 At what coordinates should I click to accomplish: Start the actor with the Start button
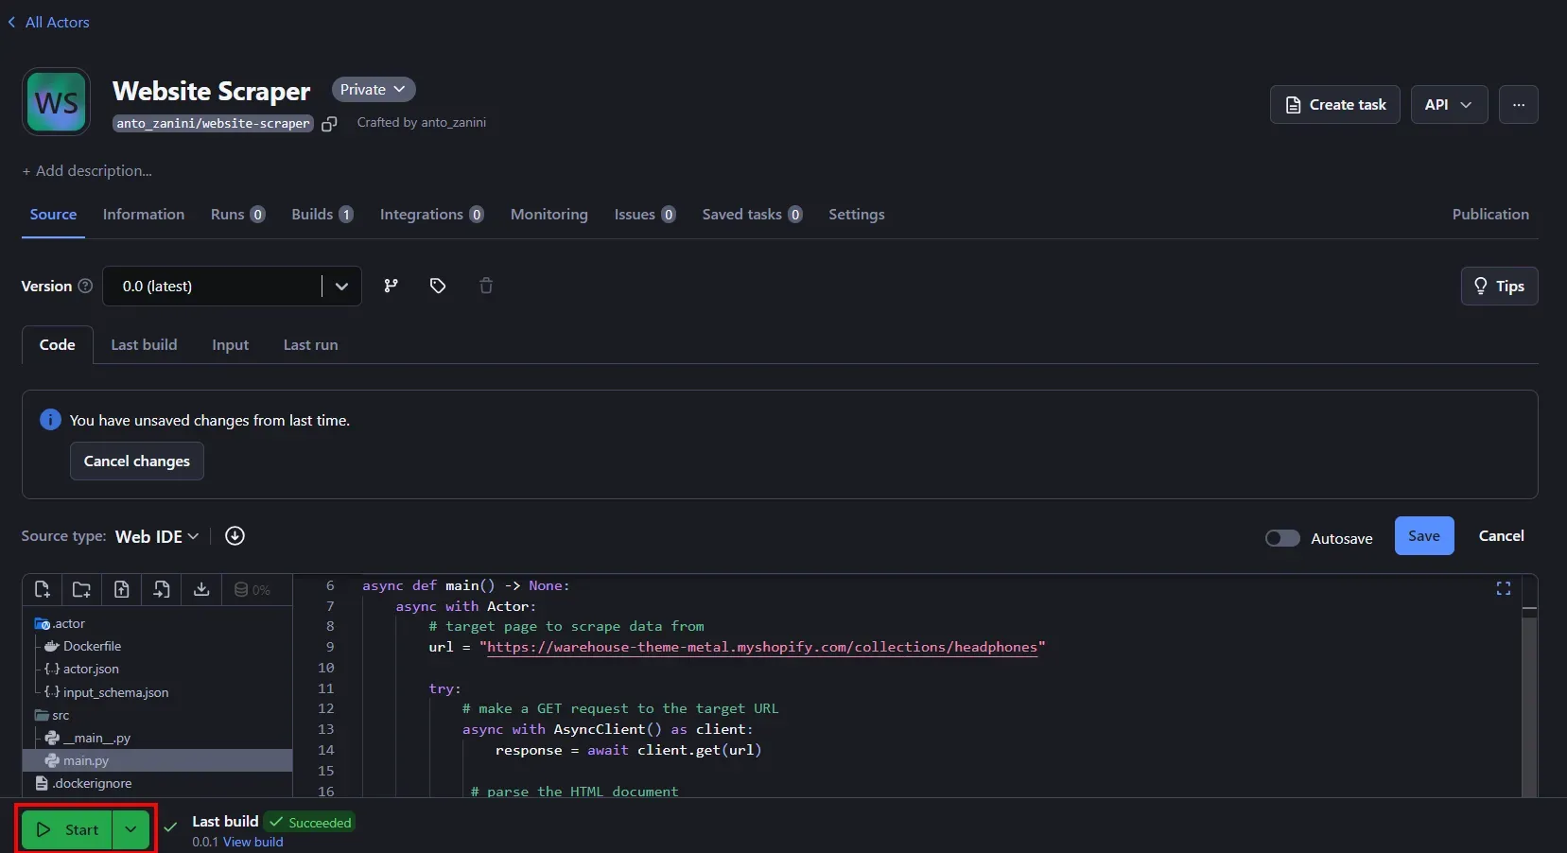(x=67, y=829)
